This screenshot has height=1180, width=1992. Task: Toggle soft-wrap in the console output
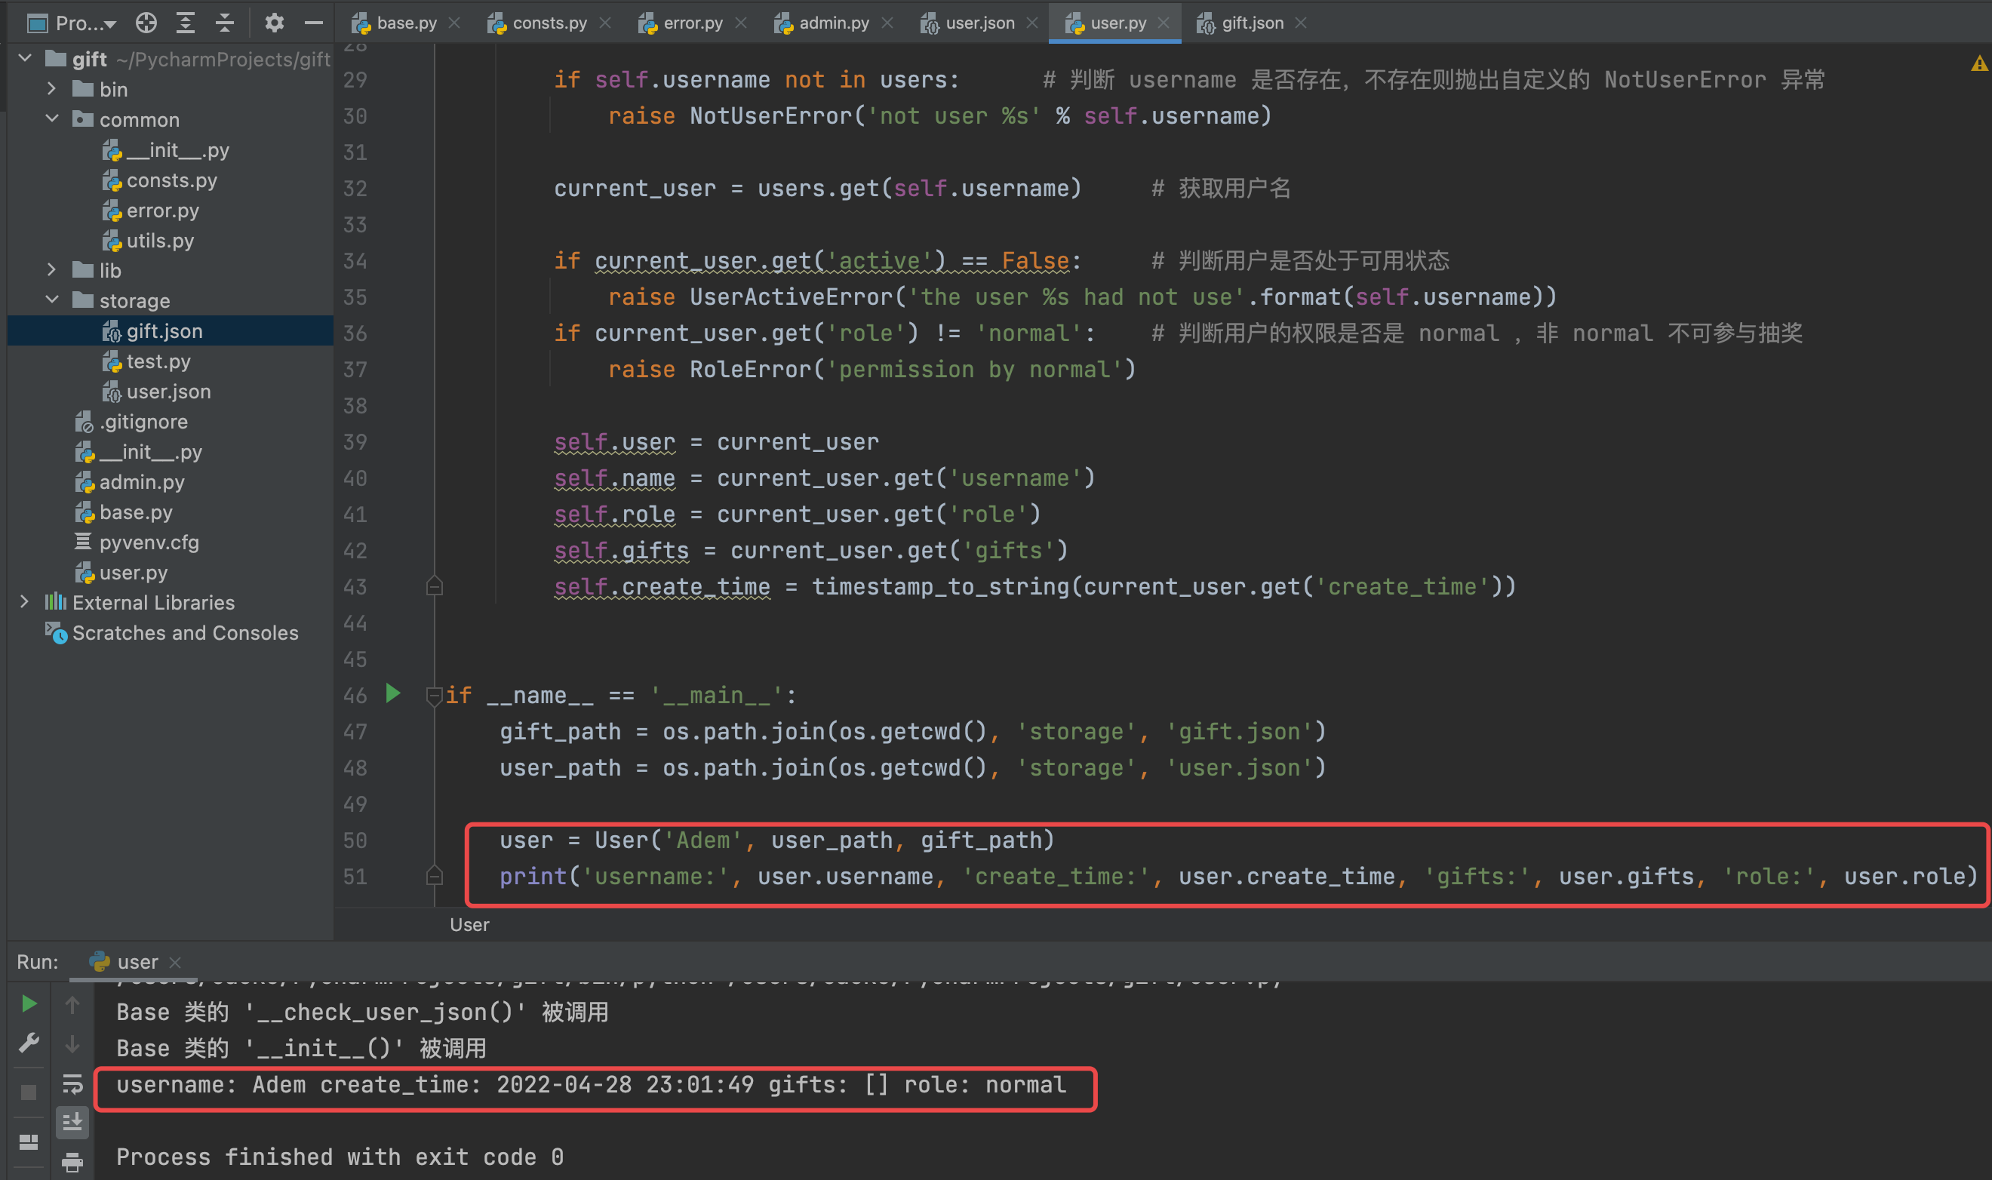pyautogui.click(x=72, y=1083)
